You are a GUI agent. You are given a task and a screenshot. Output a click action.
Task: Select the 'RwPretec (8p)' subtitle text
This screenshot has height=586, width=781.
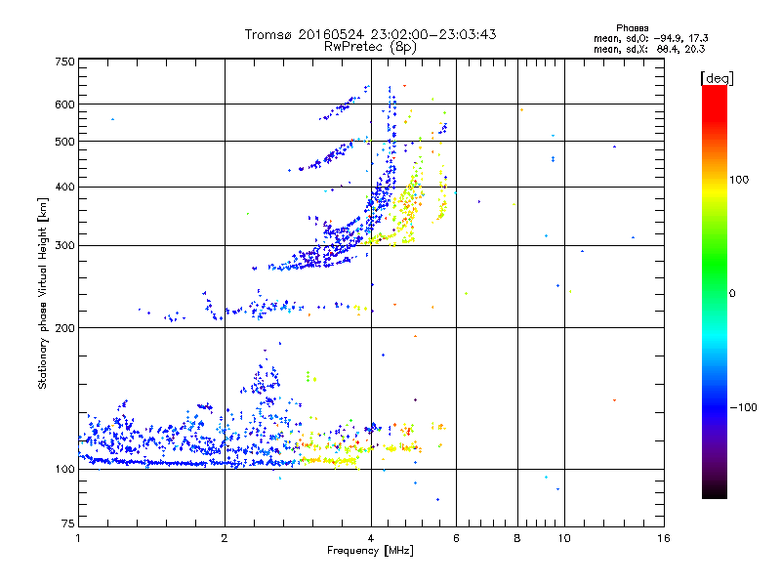[370, 47]
